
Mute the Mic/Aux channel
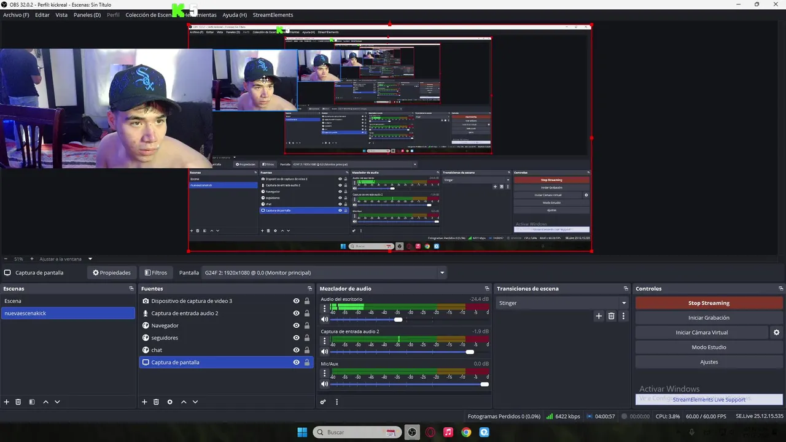point(324,384)
